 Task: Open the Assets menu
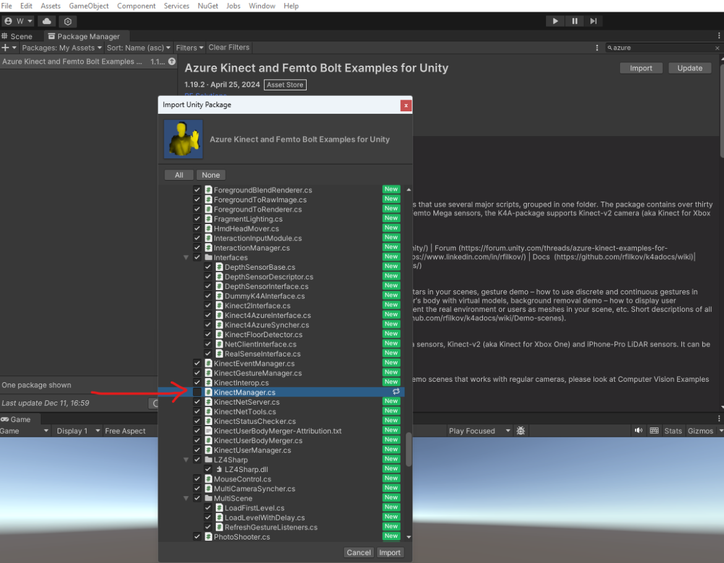(50, 6)
